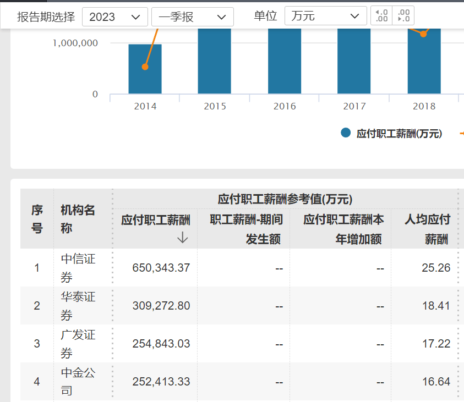Click the increase decimal places icon

[381, 16]
